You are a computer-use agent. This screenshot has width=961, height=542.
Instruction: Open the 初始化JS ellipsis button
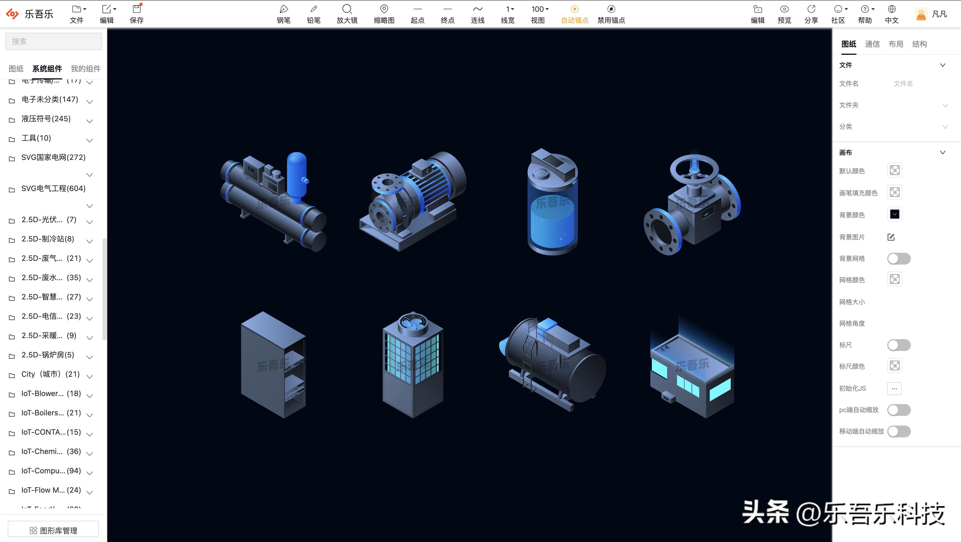coord(894,388)
